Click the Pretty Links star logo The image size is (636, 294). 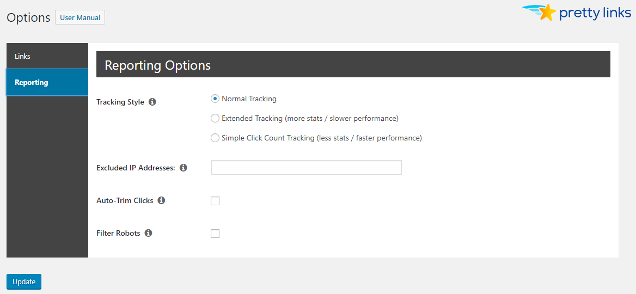tap(546, 13)
